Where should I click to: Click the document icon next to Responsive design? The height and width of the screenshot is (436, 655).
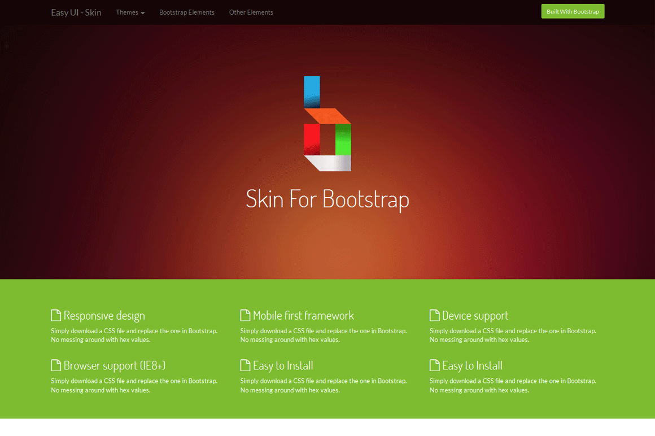click(56, 315)
